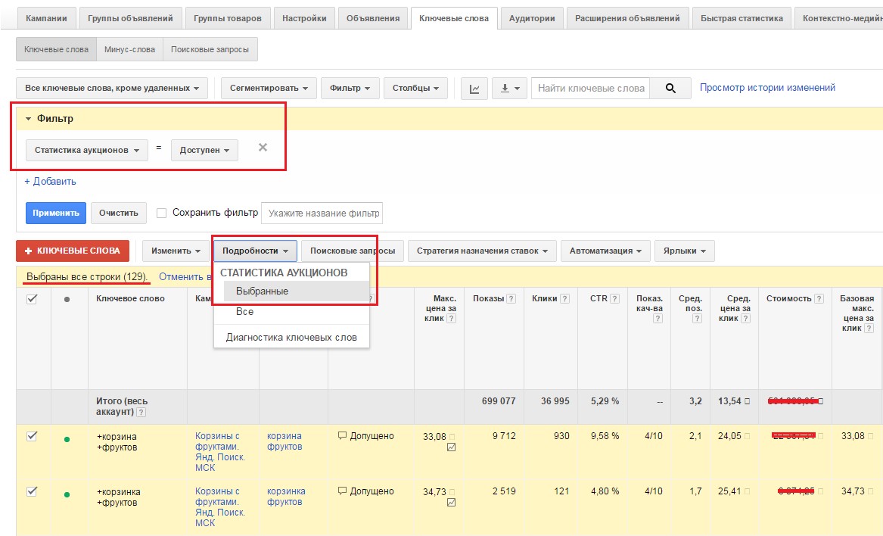Open the Все ключевые слова, кроме удаленных dropdown
The width and height of the screenshot is (883, 536).
tap(112, 89)
